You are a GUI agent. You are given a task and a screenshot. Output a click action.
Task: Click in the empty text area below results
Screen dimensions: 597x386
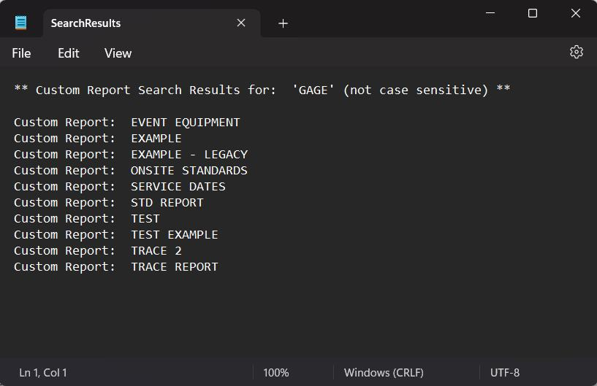point(292,314)
